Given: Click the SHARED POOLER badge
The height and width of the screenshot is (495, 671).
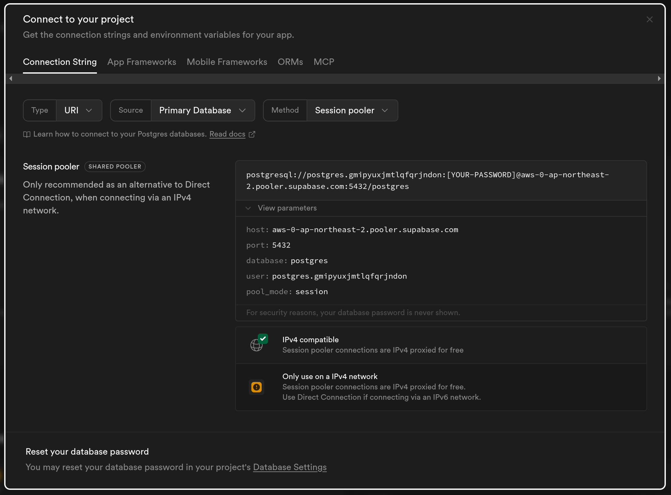Looking at the screenshot, I should [x=115, y=167].
